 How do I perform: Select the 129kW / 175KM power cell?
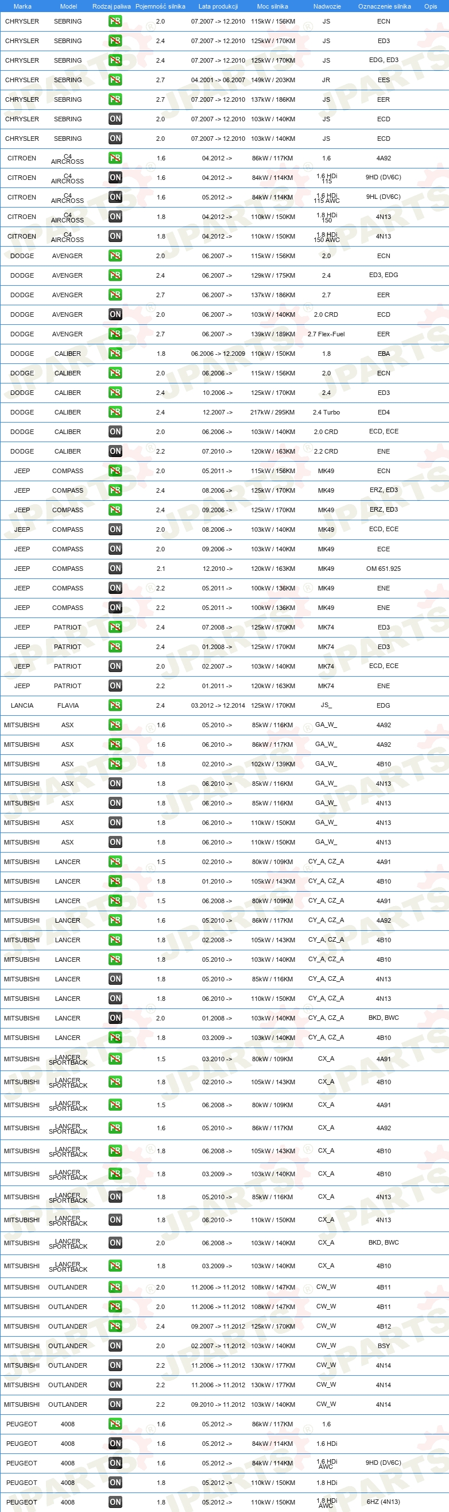click(273, 275)
